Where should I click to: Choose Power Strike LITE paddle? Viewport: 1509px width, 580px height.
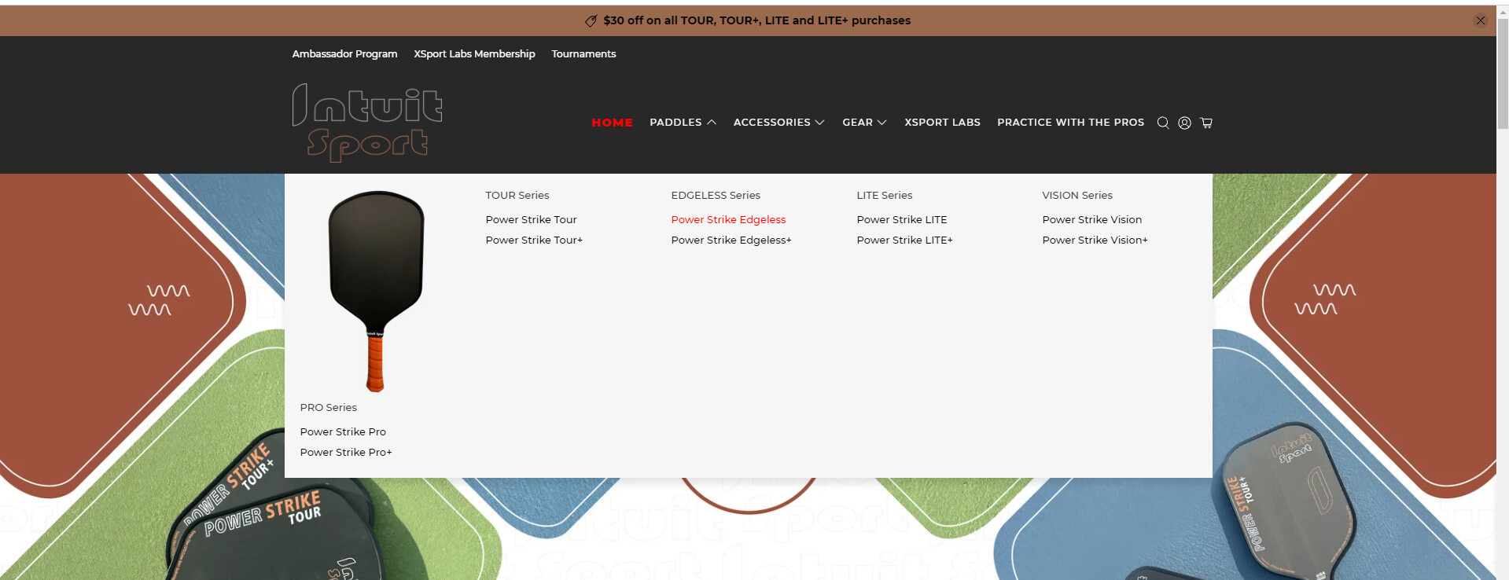[902, 220]
